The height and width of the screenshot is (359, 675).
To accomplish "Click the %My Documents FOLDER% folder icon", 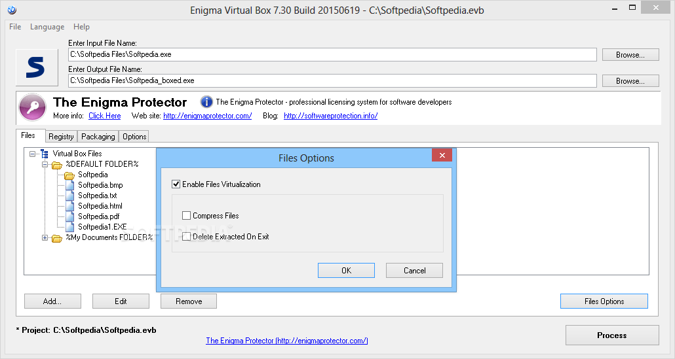I will [x=57, y=238].
